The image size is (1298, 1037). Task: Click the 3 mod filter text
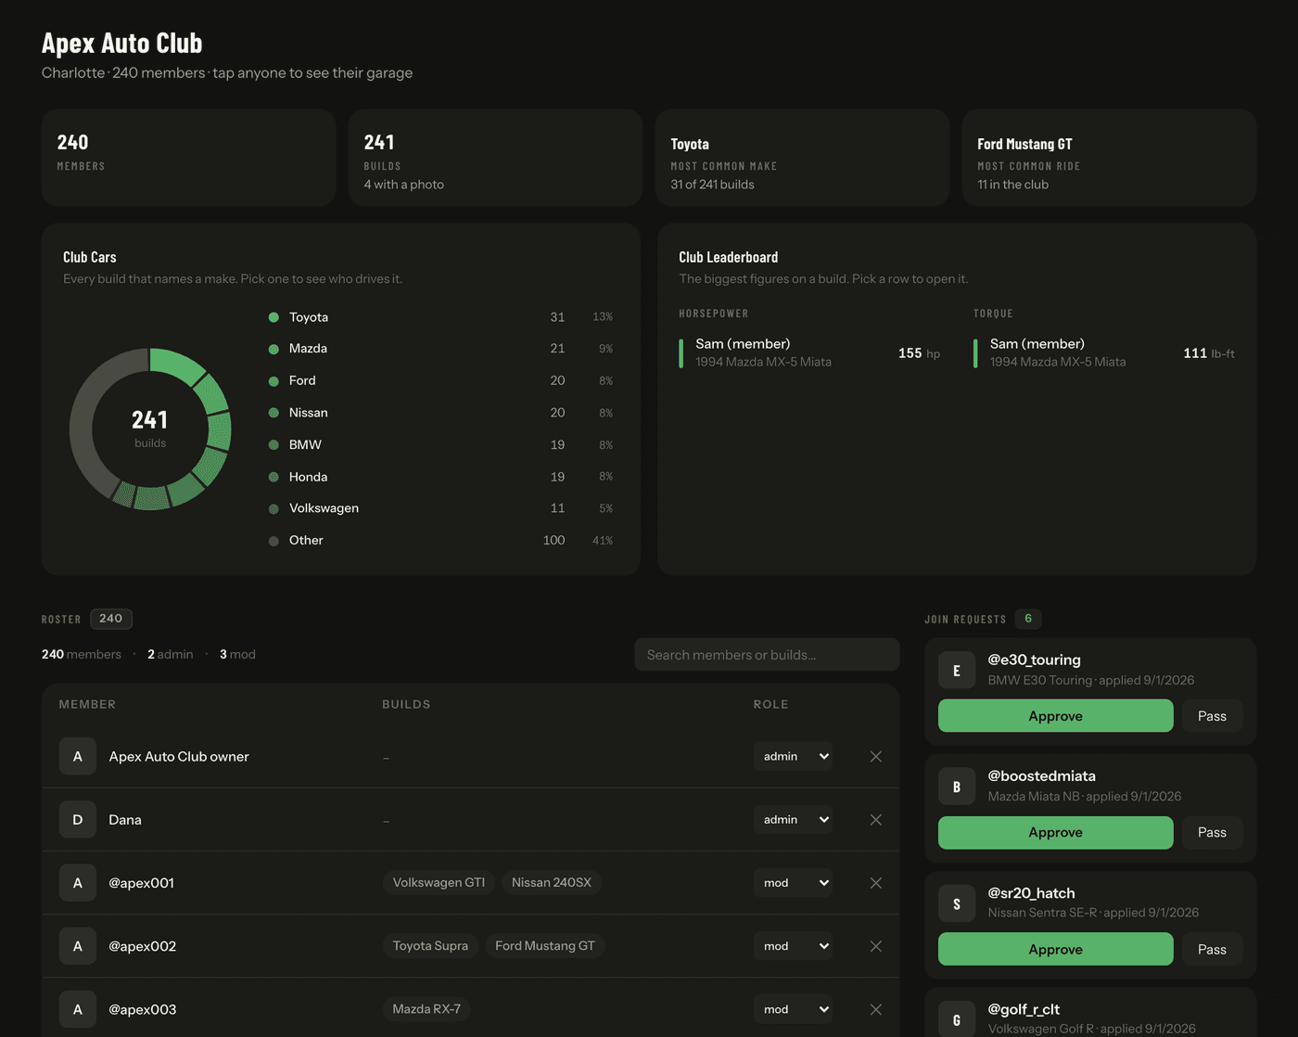(237, 654)
